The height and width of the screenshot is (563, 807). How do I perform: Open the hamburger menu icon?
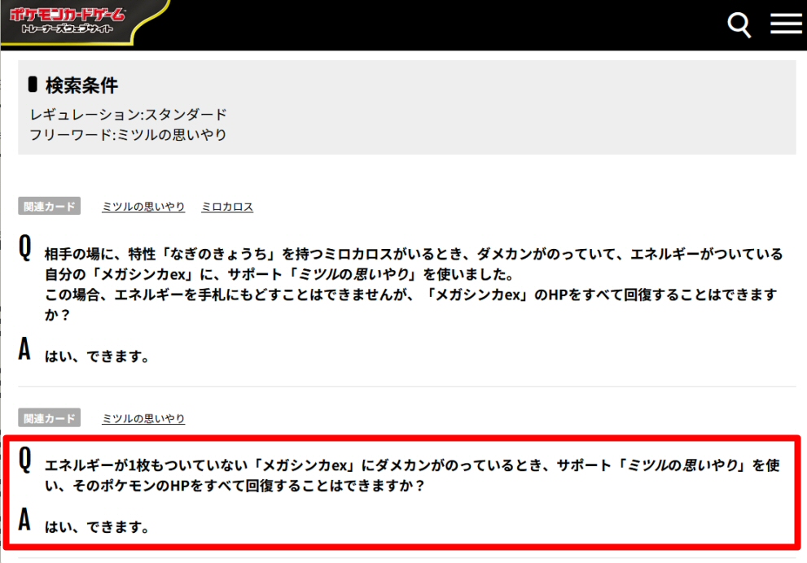pyautogui.click(x=786, y=24)
